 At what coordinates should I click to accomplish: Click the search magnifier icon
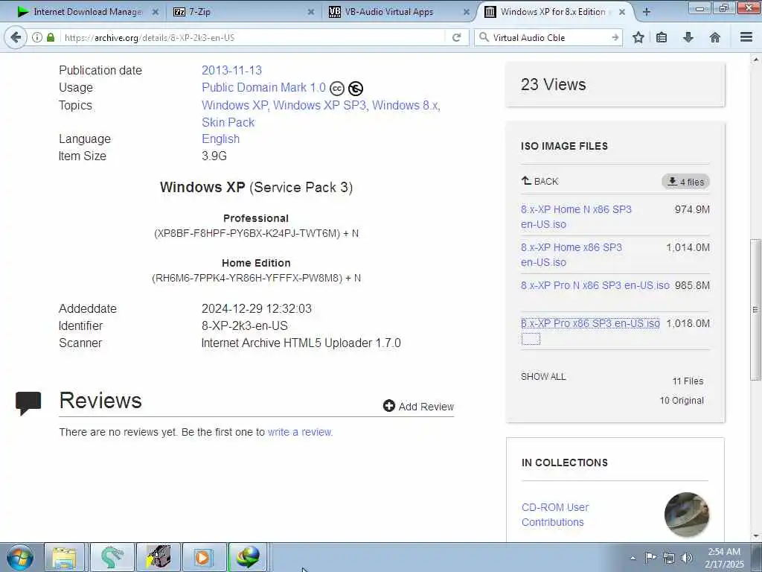pos(484,37)
